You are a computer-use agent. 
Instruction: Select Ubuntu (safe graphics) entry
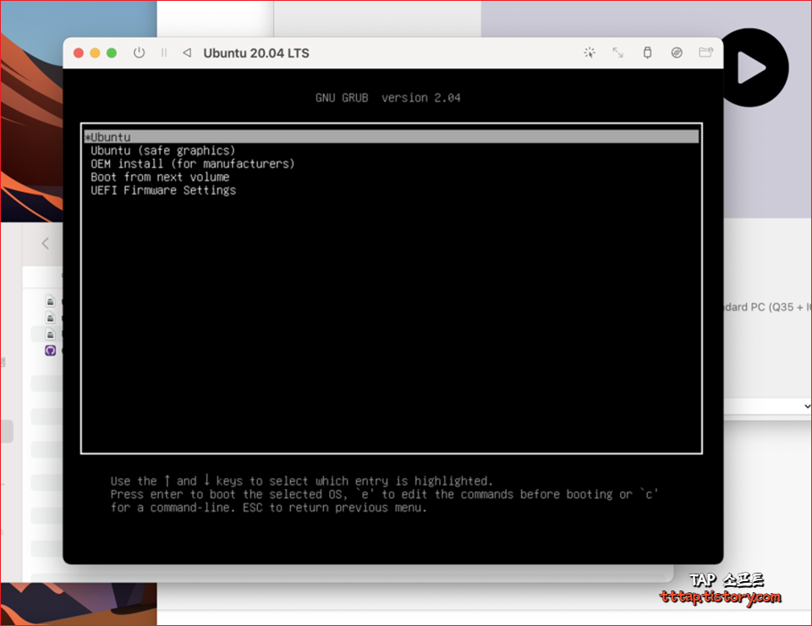pos(162,151)
